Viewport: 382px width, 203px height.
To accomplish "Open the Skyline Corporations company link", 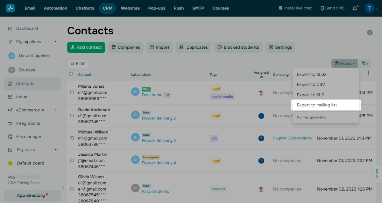I will 292,138.
